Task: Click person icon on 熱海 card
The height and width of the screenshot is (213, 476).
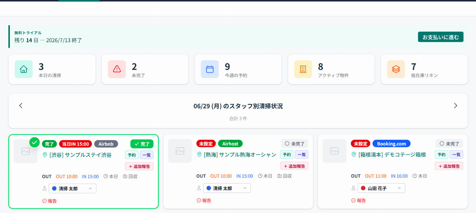Action: [x=199, y=188]
